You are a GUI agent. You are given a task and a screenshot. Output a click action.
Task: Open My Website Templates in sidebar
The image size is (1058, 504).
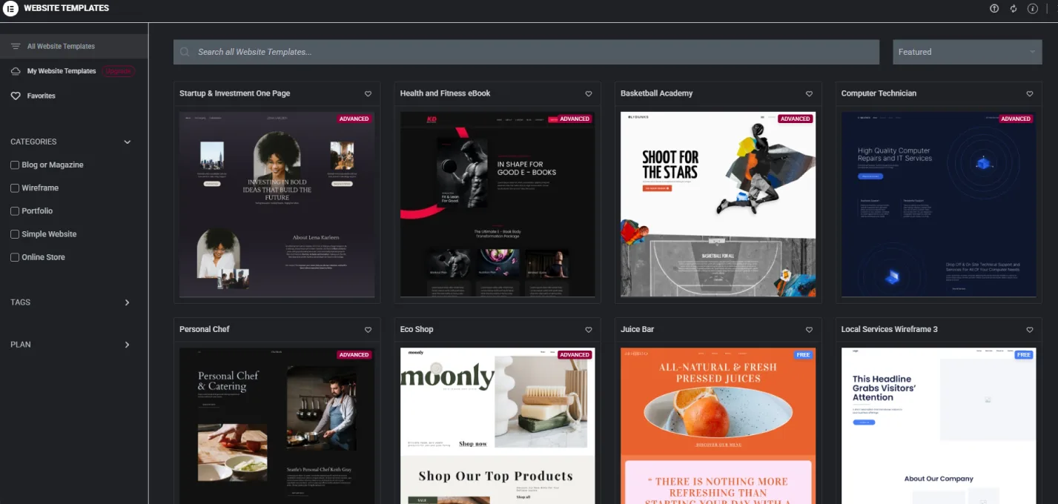(x=61, y=71)
